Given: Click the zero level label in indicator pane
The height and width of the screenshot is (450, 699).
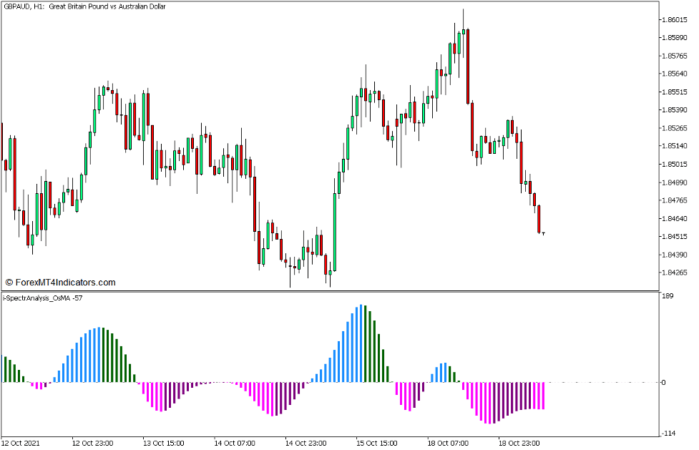Looking at the screenshot, I should click(x=665, y=381).
